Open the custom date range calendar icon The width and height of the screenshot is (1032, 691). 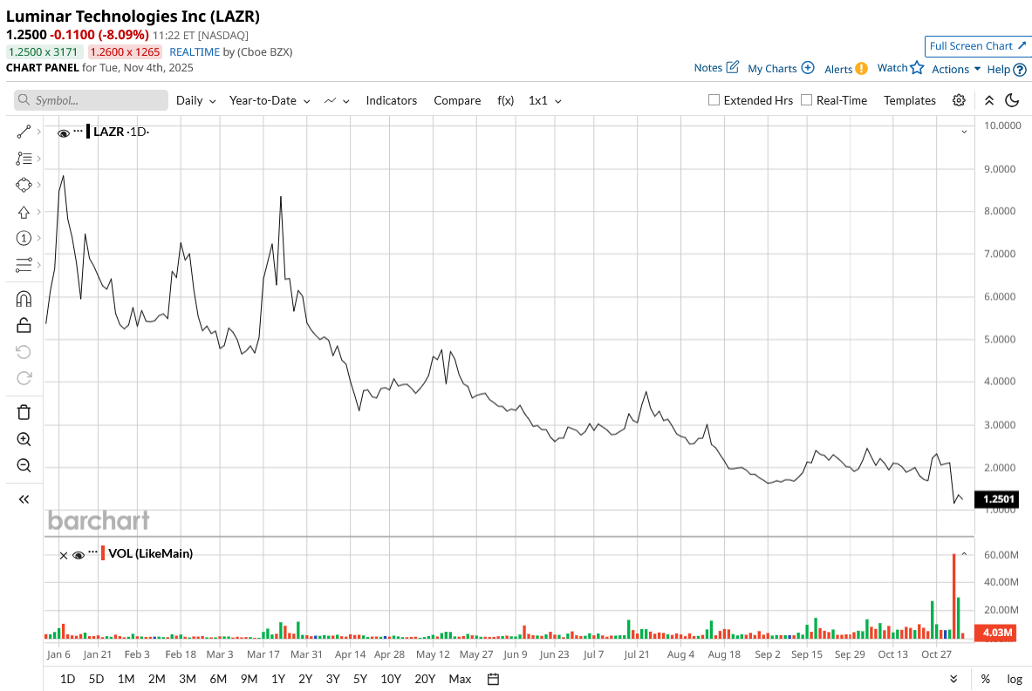pyautogui.click(x=493, y=679)
